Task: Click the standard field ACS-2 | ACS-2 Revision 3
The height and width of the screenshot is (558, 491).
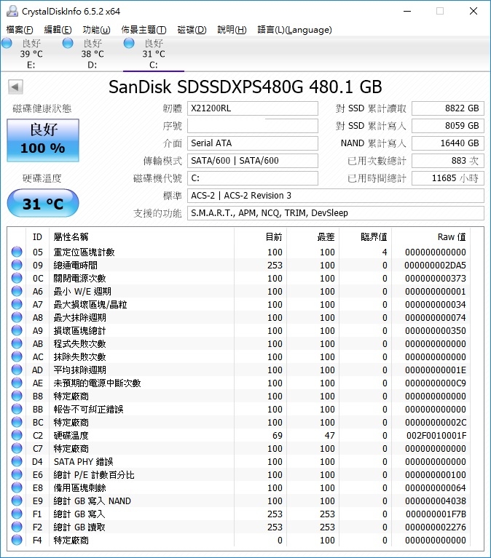Action: click(x=336, y=196)
